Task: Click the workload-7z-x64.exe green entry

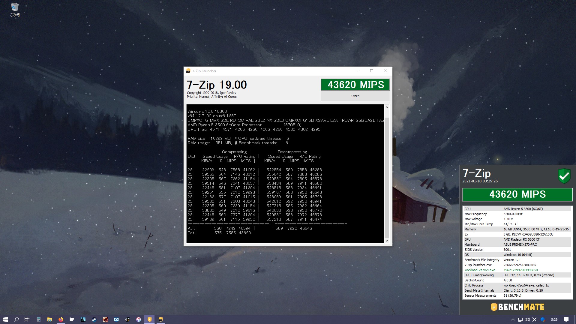Action: 480,270
